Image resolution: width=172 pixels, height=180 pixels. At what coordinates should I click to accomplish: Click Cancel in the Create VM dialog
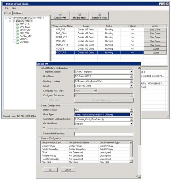[68, 170]
